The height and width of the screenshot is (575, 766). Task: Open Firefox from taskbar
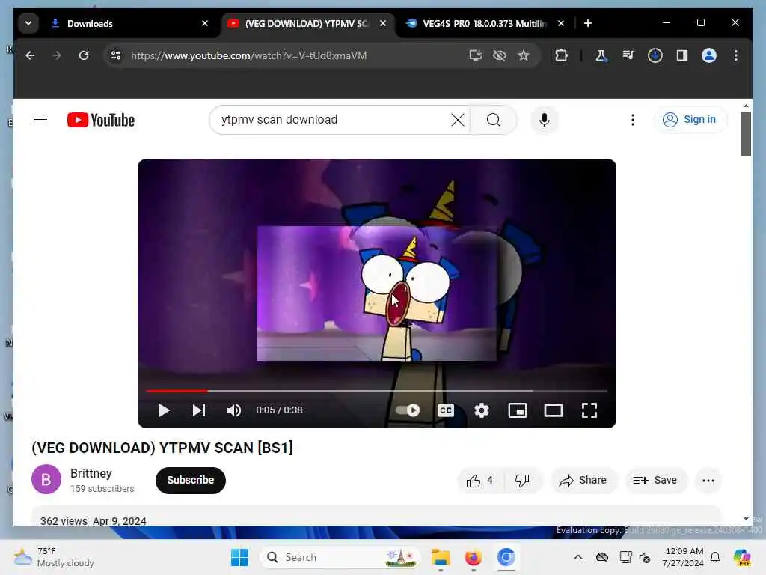point(473,557)
